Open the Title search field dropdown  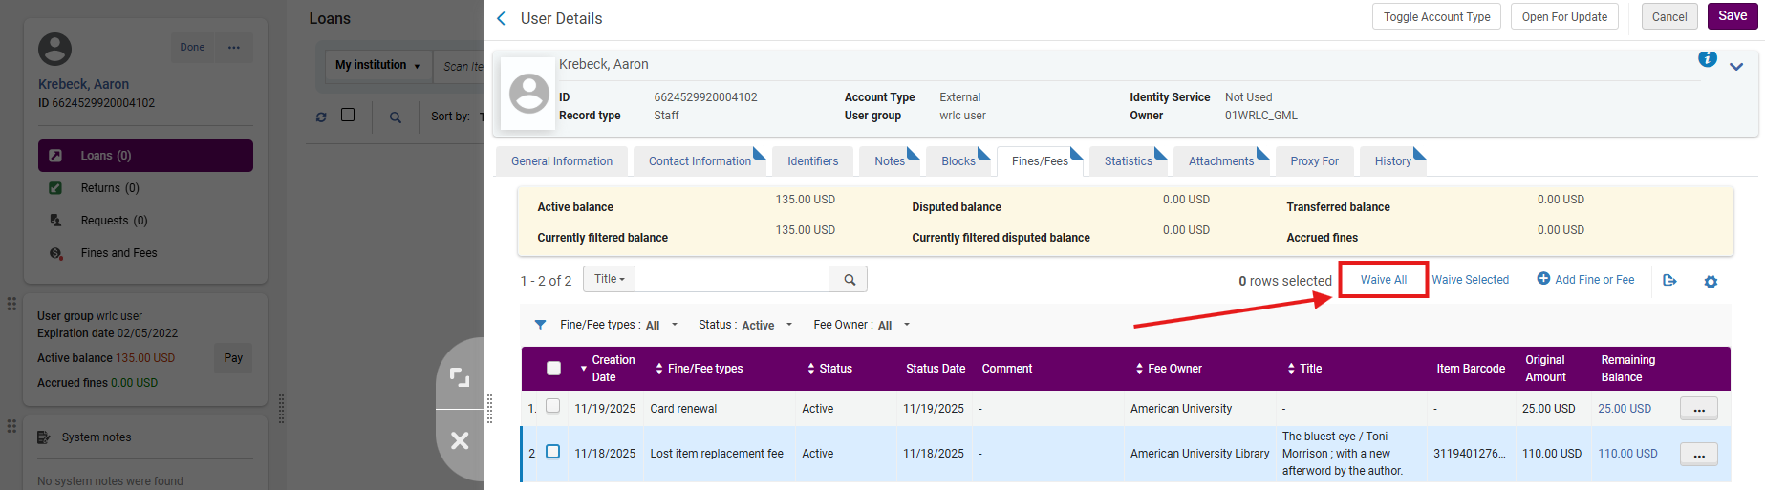[x=609, y=279]
